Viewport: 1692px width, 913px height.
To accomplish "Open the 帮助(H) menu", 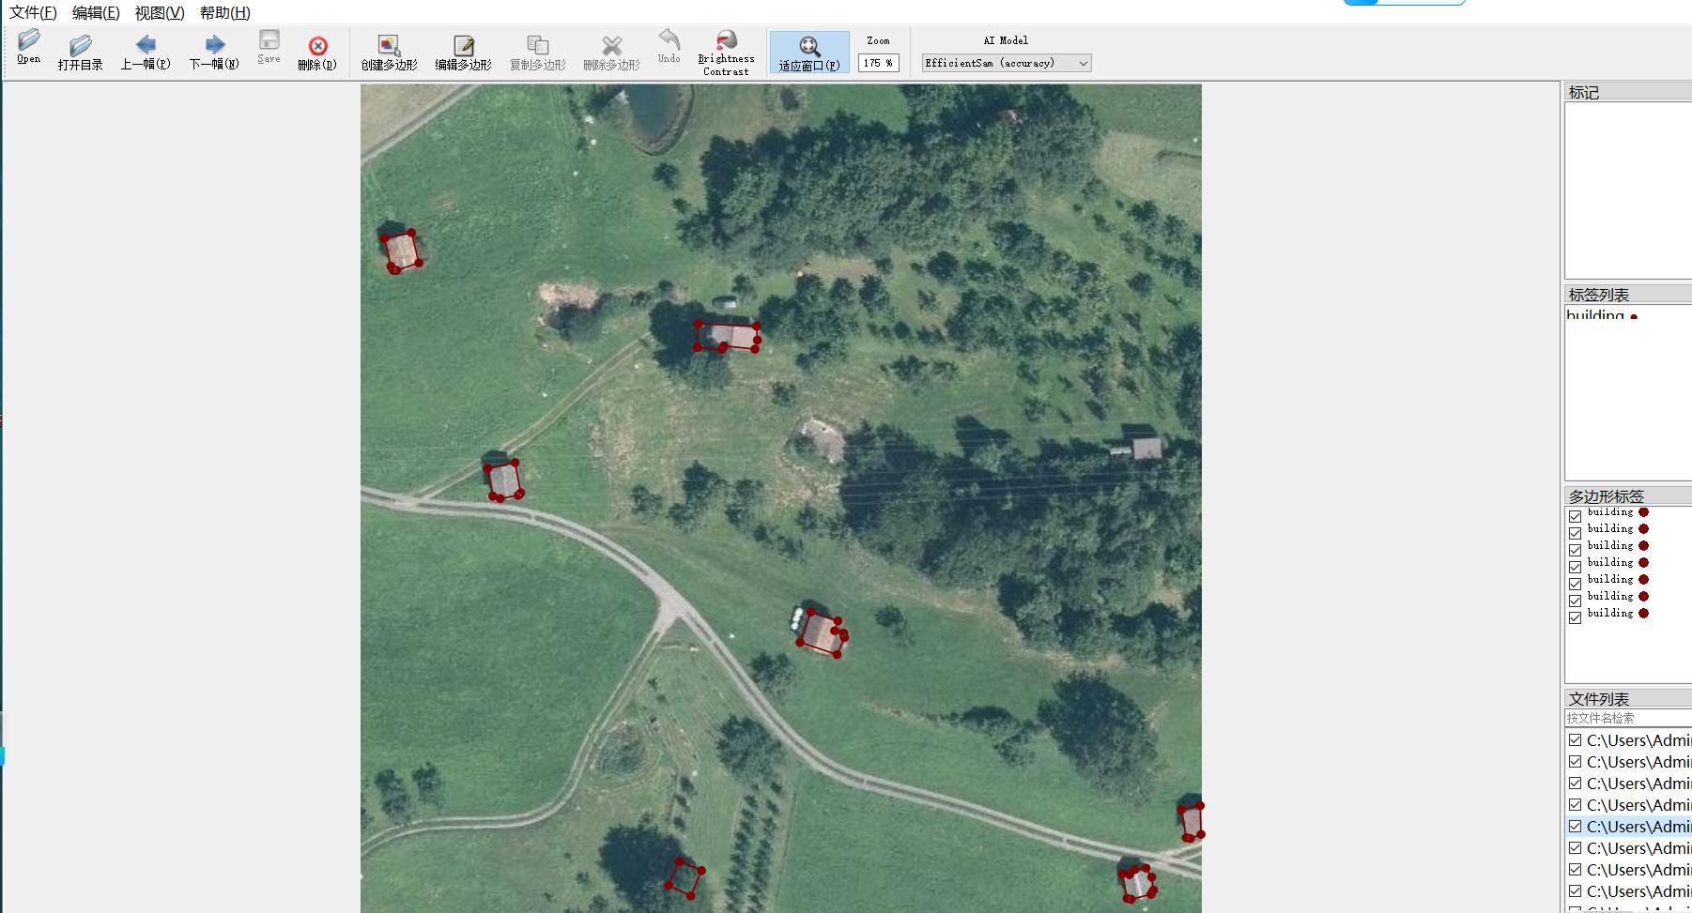I will pos(224,12).
